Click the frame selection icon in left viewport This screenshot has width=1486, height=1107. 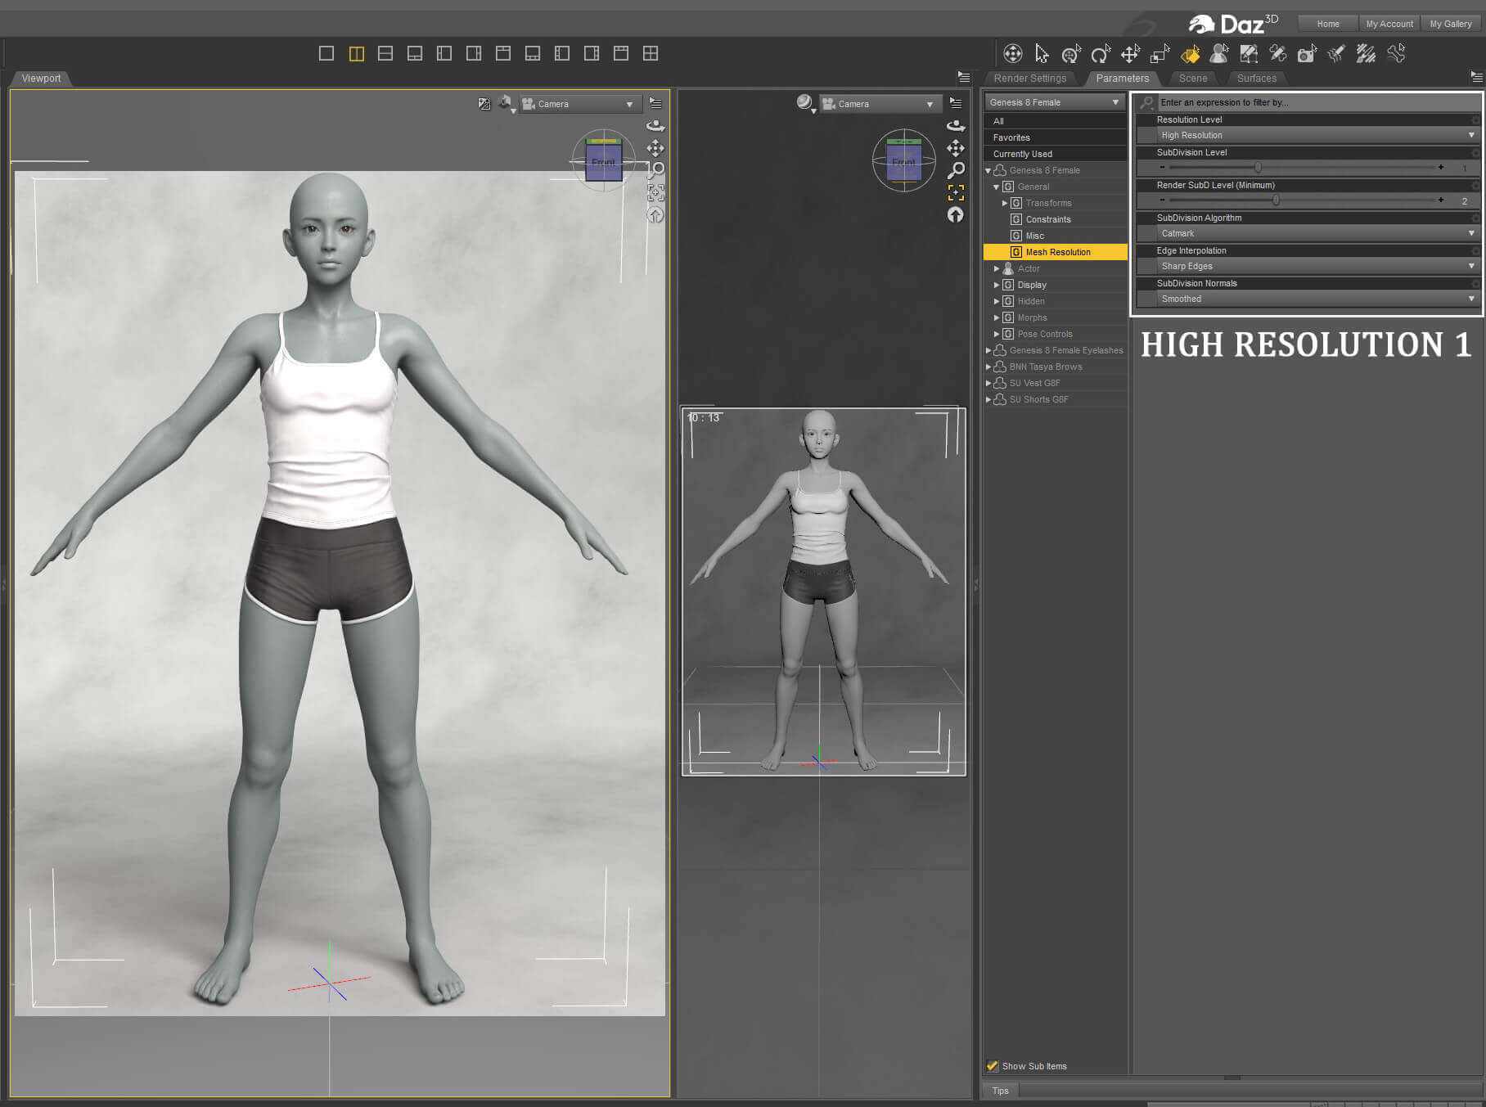pyautogui.click(x=655, y=192)
